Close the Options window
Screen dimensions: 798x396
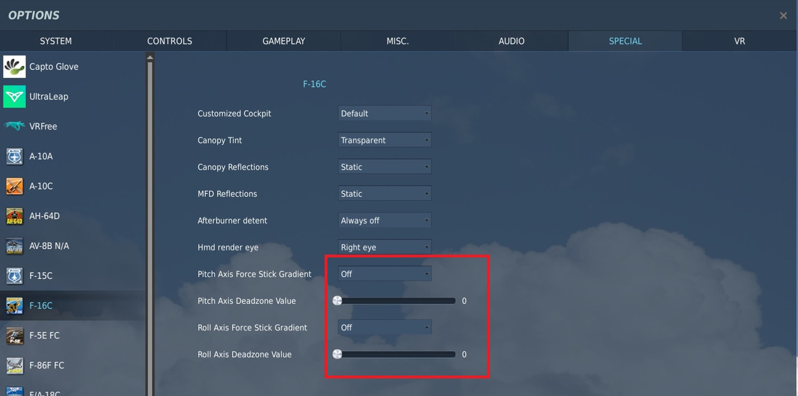point(783,16)
